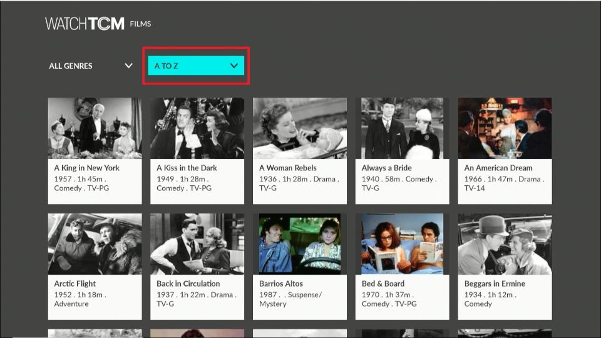
Task: Click '1987 . . Suspense/ Mystery' details
Action: (290, 299)
